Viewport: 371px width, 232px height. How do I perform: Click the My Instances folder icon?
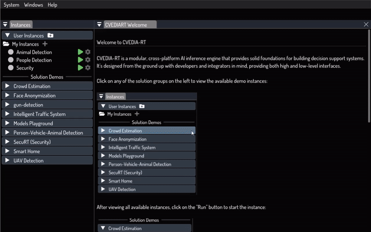(x=6, y=44)
